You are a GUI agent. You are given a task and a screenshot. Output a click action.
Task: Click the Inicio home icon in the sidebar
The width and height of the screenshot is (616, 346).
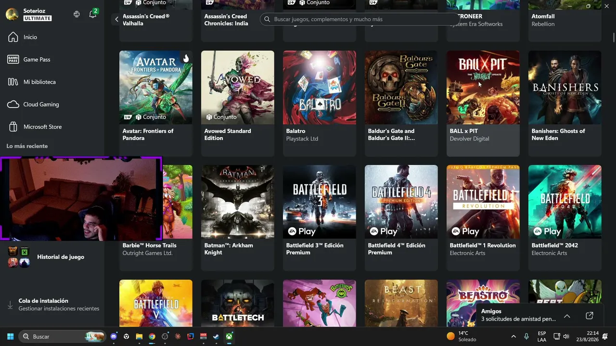pyautogui.click(x=13, y=37)
